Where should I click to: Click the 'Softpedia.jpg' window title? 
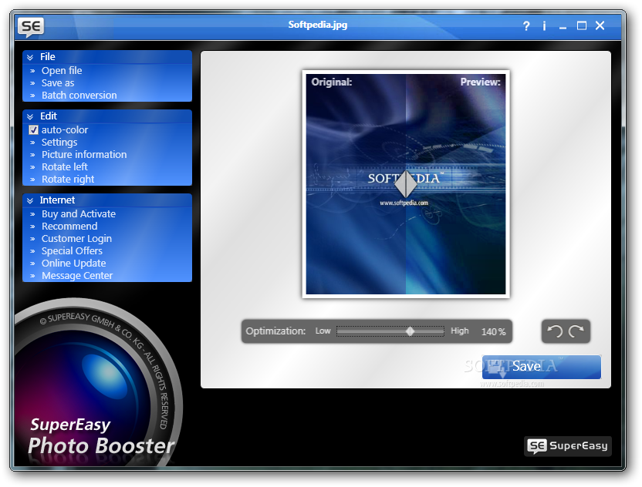pos(318,25)
